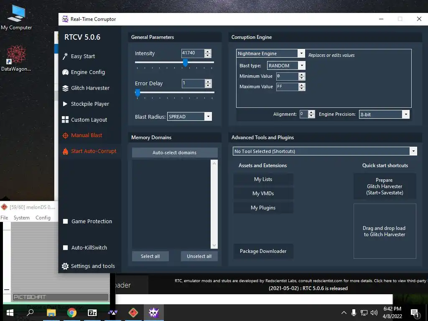Launch Chrome from the taskbar
Screen dimensions: 428x321
click(x=72, y=313)
